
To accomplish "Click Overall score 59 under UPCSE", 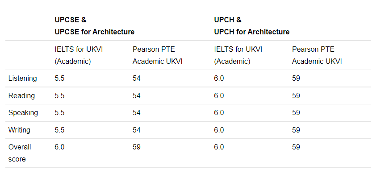I will pyautogui.click(x=136, y=147).
